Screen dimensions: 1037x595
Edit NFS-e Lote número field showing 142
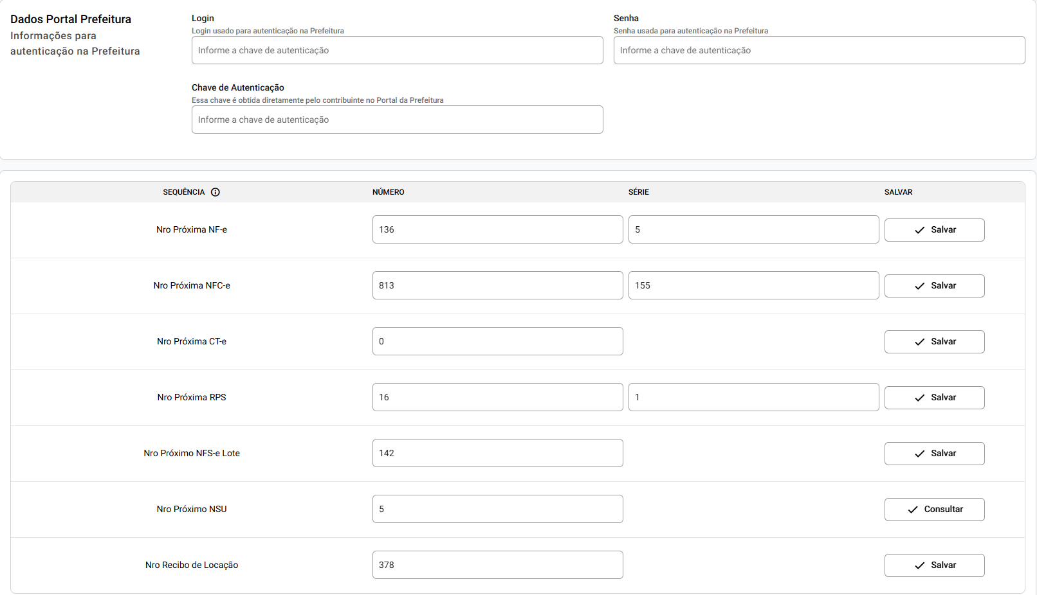click(x=497, y=453)
